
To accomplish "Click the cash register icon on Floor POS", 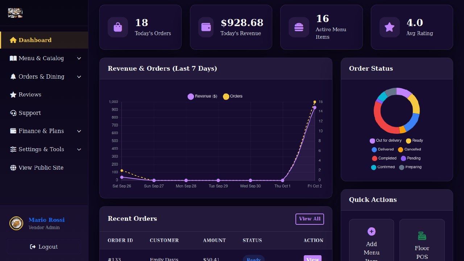I will click(x=422, y=236).
